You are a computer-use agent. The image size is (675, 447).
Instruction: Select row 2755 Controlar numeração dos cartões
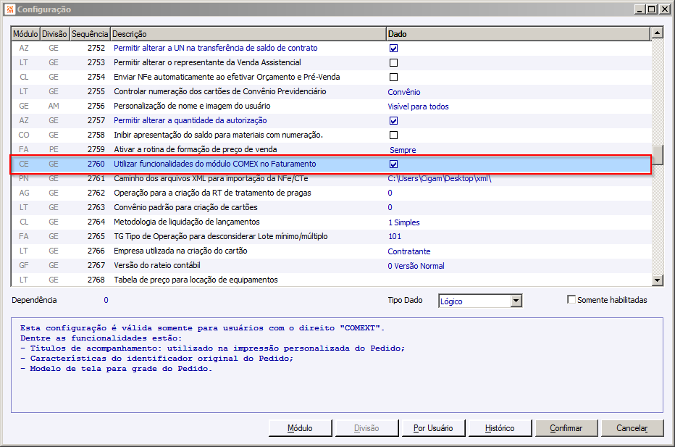[x=331, y=91]
